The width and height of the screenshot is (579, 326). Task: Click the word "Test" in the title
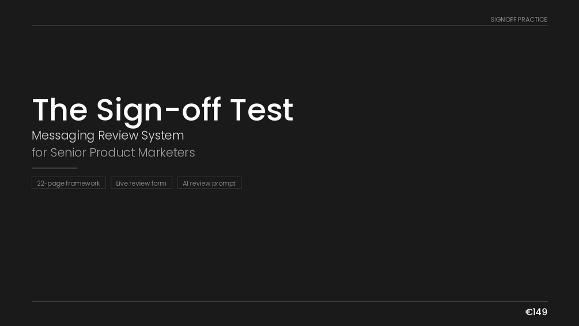(x=262, y=110)
